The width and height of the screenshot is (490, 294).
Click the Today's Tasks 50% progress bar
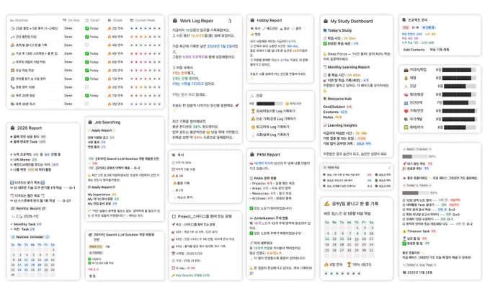(x=416, y=193)
